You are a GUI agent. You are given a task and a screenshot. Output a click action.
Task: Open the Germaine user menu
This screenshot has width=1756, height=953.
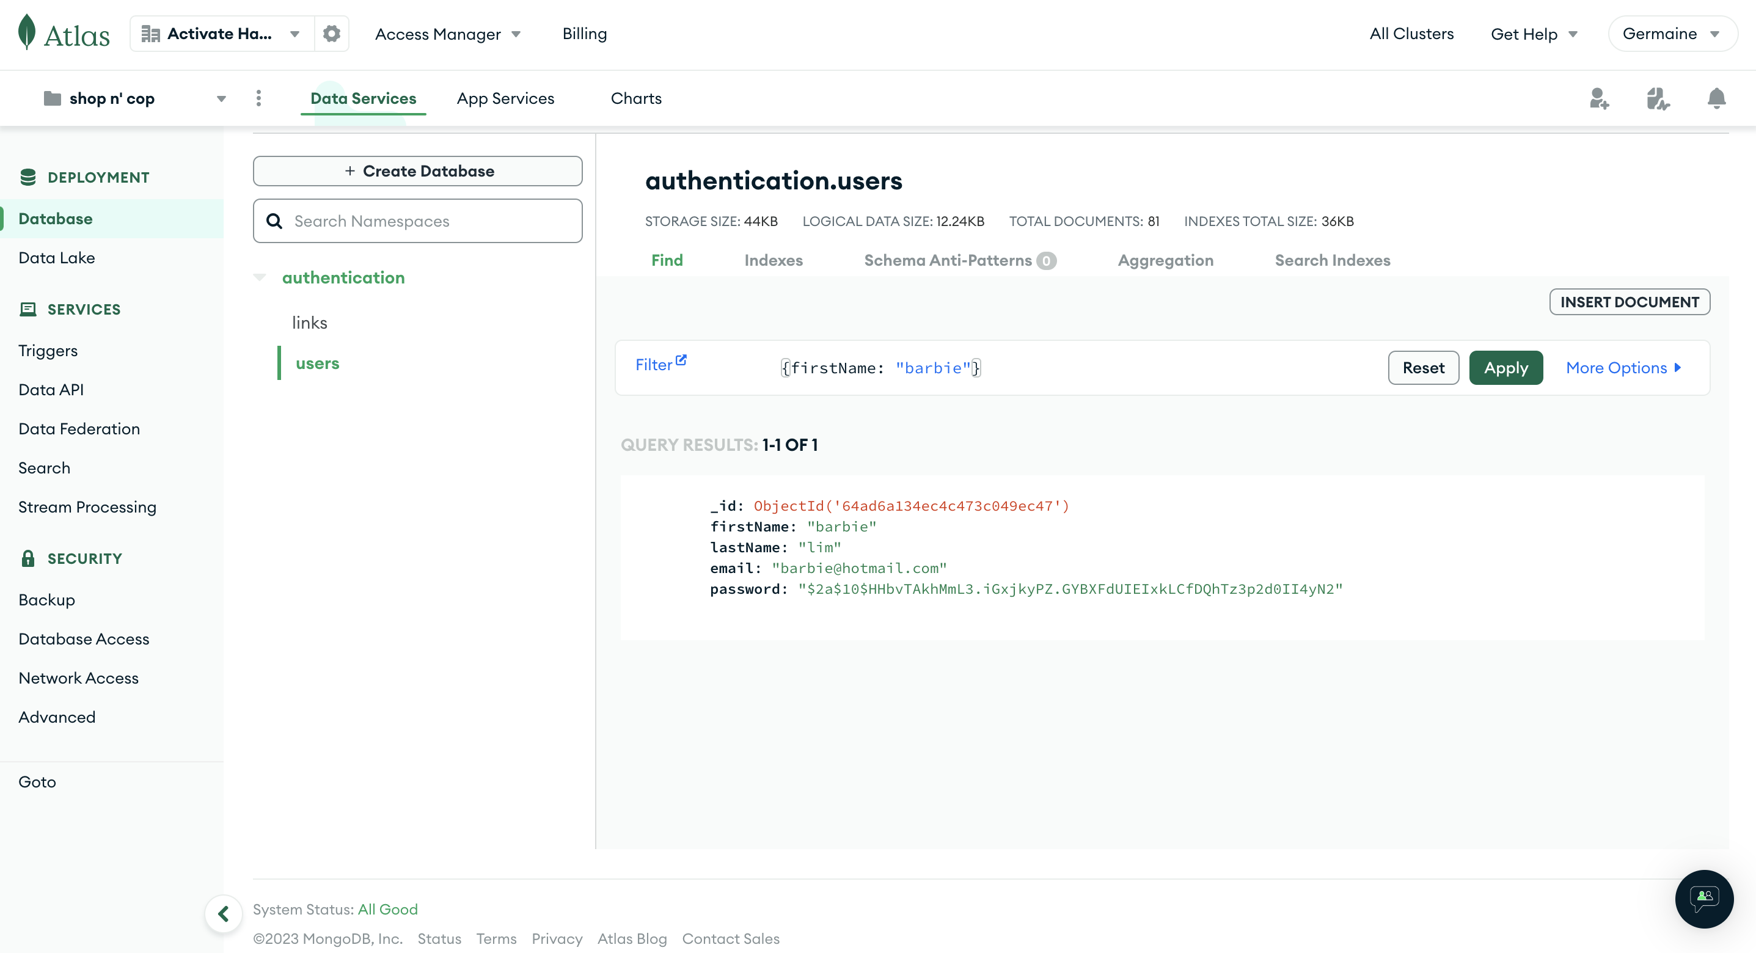(x=1672, y=34)
